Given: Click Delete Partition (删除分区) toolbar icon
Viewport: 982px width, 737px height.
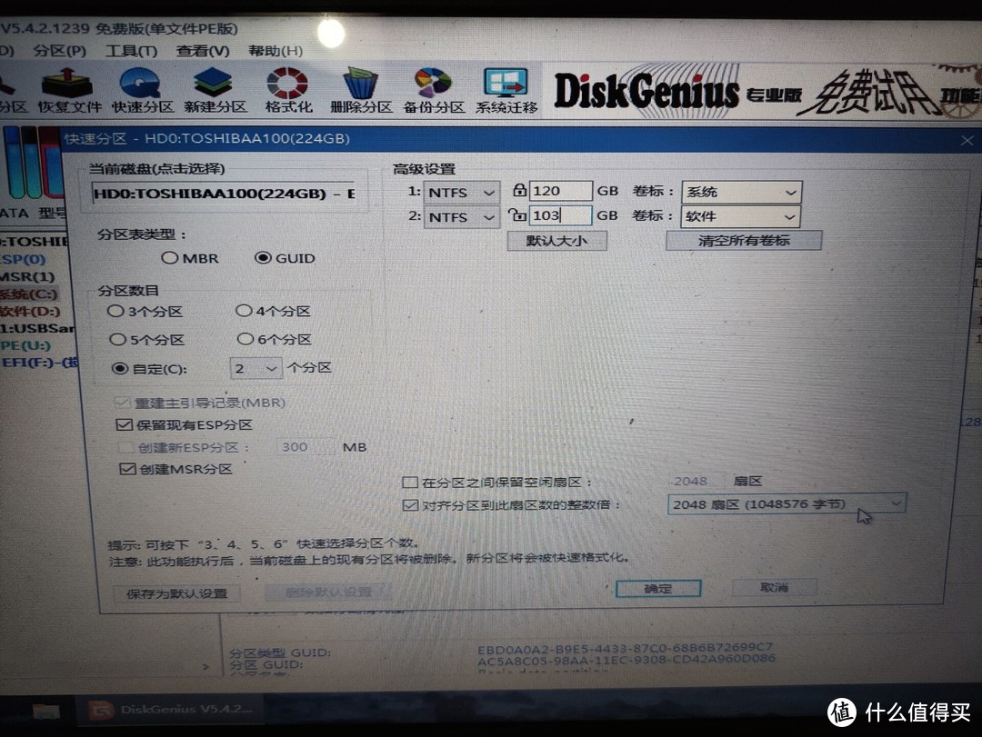Looking at the screenshot, I should click(361, 91).
